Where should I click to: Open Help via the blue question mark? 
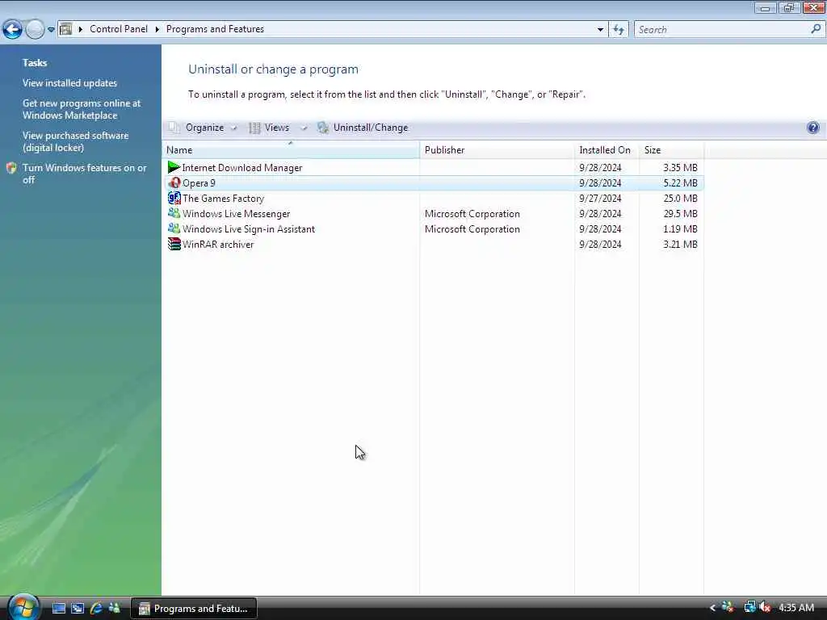tap(812, 127)
